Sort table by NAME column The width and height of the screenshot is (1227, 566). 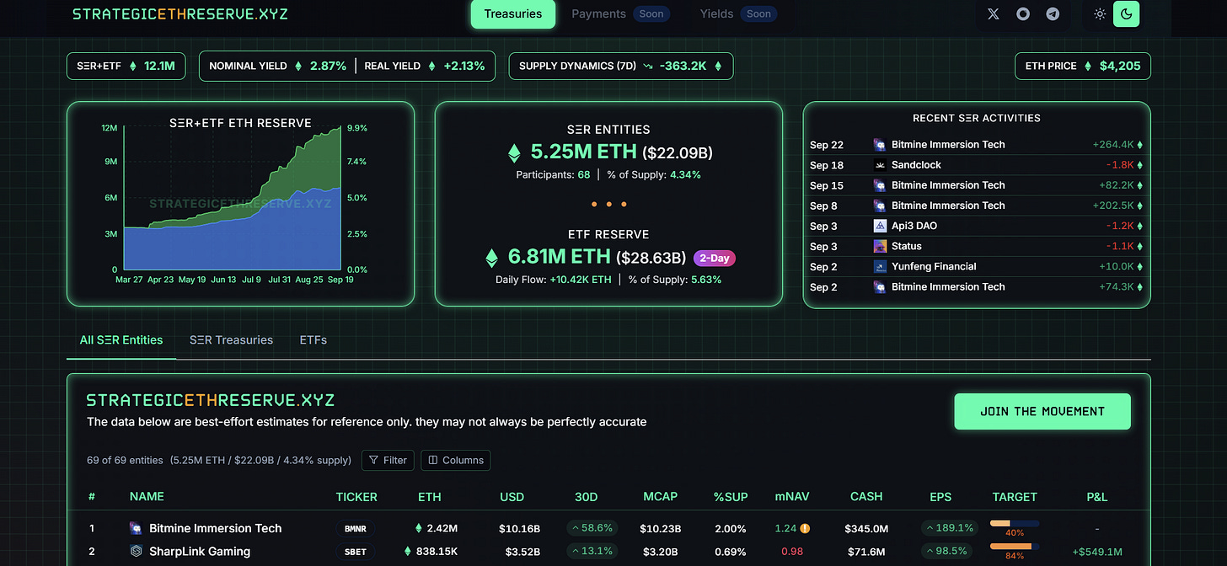[147, 496]
